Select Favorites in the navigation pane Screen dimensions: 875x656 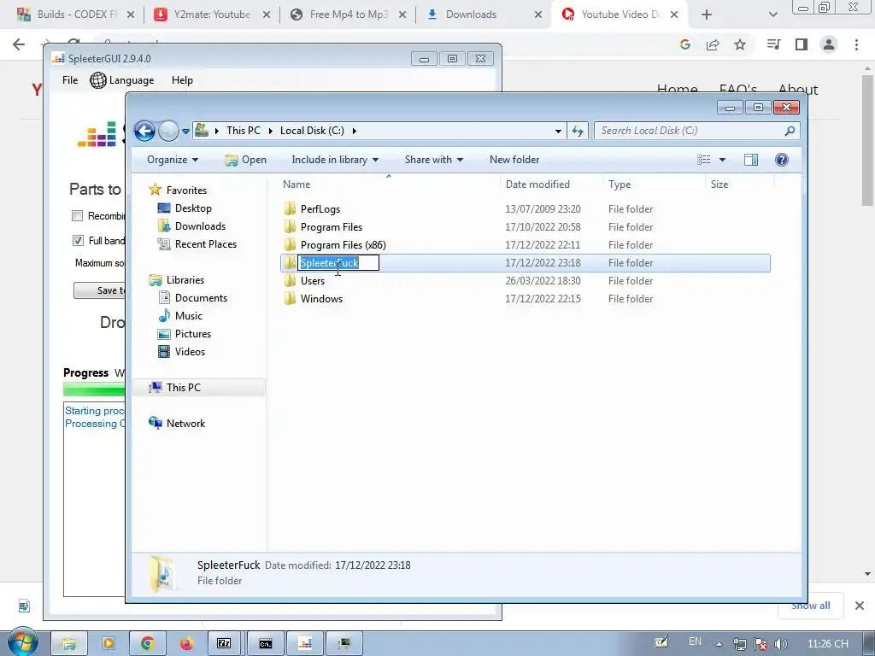(186, 190)
